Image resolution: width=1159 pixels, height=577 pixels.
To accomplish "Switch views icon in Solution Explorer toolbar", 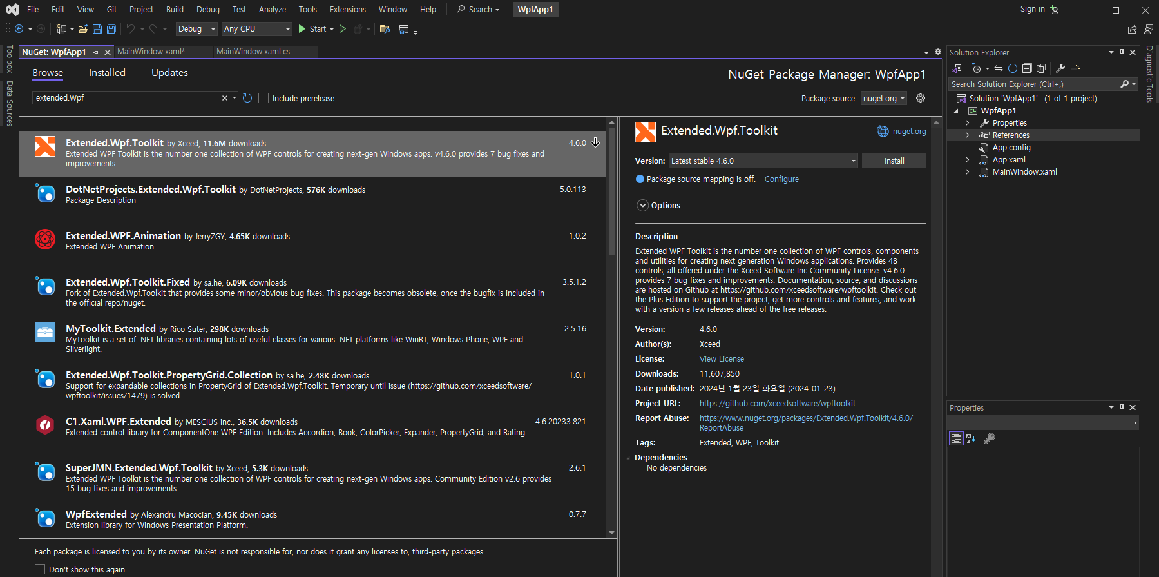I will (957, 68).
